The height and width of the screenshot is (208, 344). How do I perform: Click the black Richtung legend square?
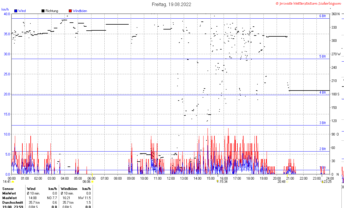[43, 11]
